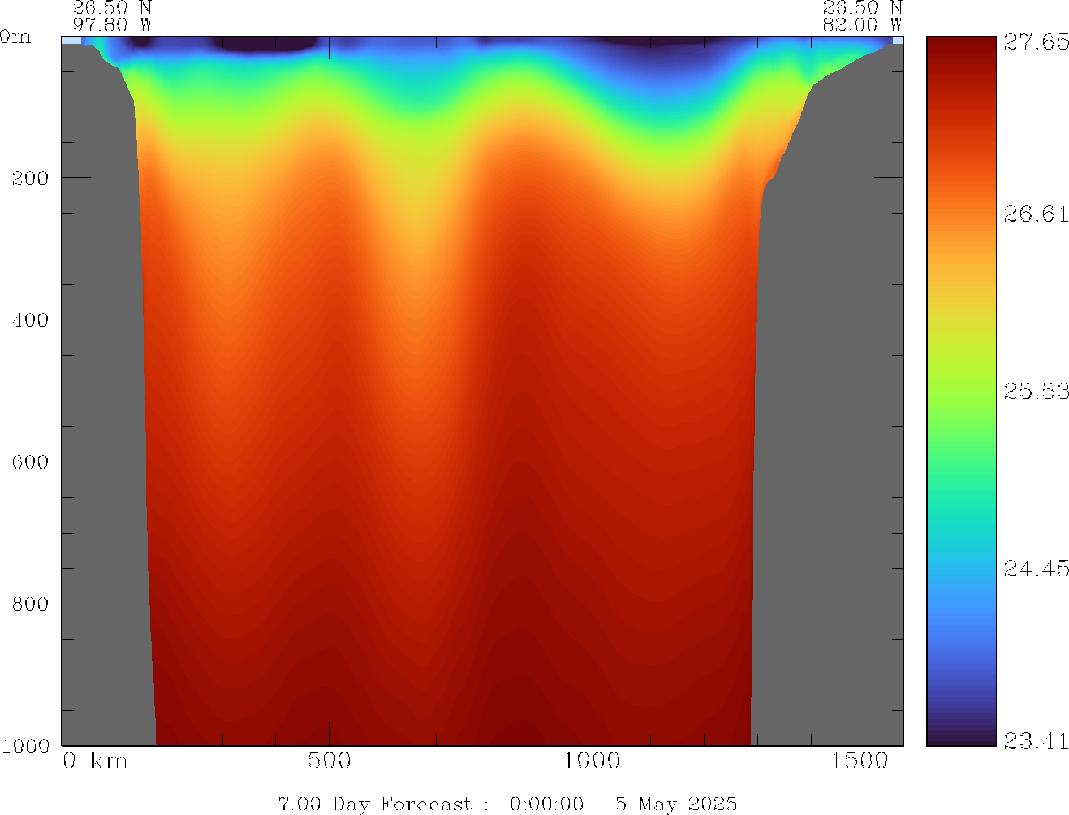This screenshot has height=815, width=1069.
Task: Click the 25.53 colorbar label
Action: 1036,392
